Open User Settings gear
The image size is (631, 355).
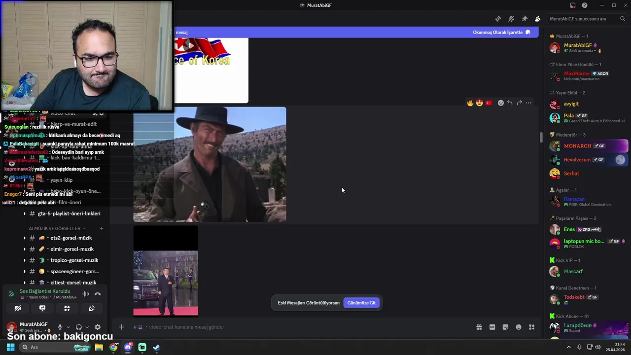98,327
